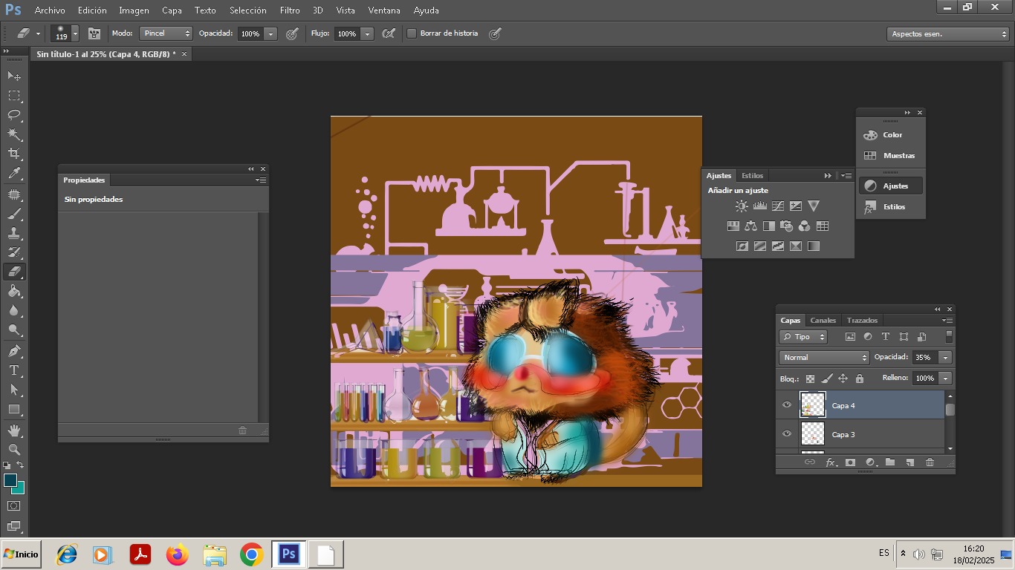The height and width of the screenshot is (570, 1015).
Task: Create a new group folder in Capas
Action: (x=890, y=462)
